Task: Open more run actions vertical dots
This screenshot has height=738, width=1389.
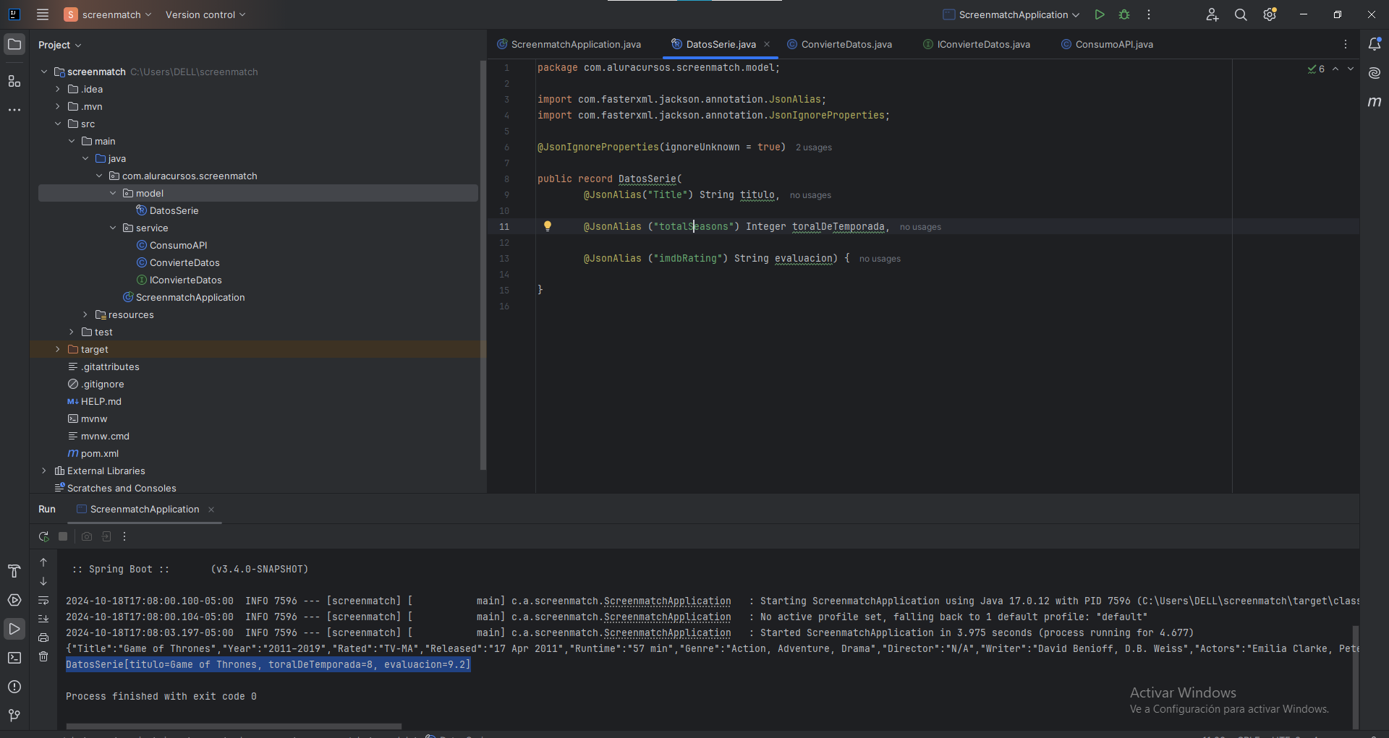Action: [x=1149, y=14]
